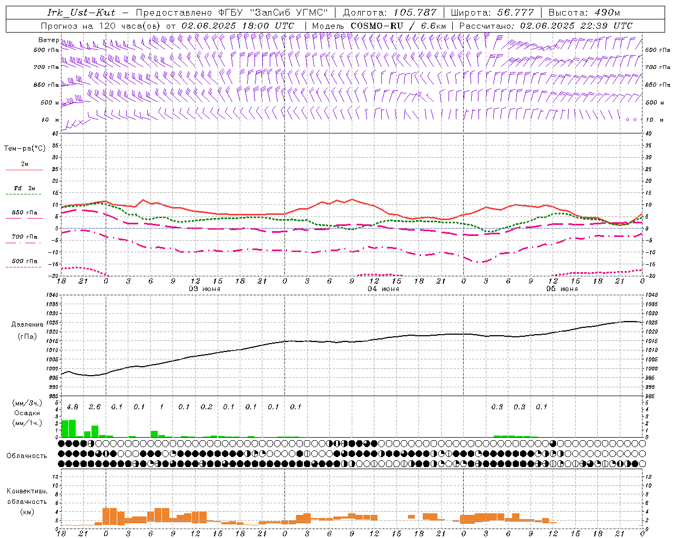
Task: Click the (мм/3ч.) precipitation unit label
Action: point(27,403)
